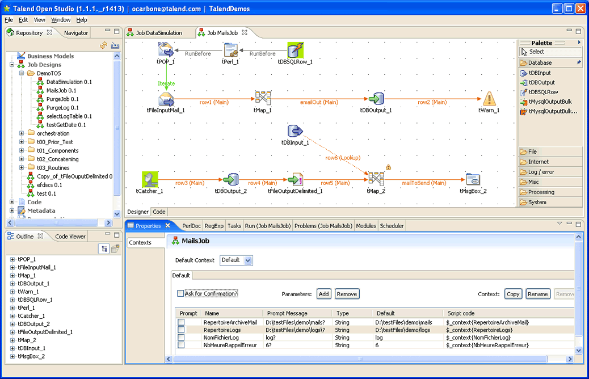Toggle Ask for Confirmation checkbox
This screenshot has height=379, width=589.
(180, 293)
